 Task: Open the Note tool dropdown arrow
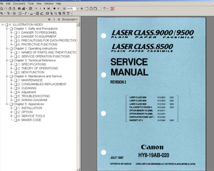pos(23,14)
